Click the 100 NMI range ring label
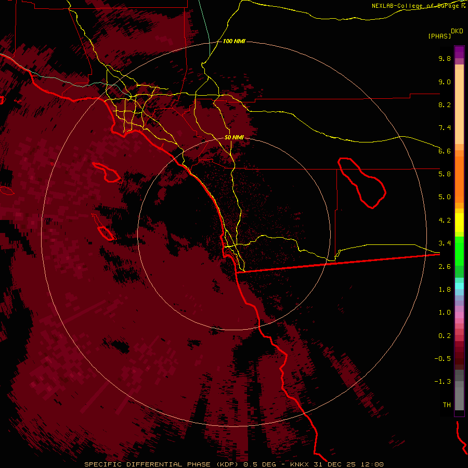The image size is (468, 468). click(x=234, y=41)
